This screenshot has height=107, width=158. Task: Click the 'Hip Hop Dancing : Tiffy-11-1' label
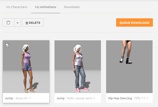pos(128,98)
